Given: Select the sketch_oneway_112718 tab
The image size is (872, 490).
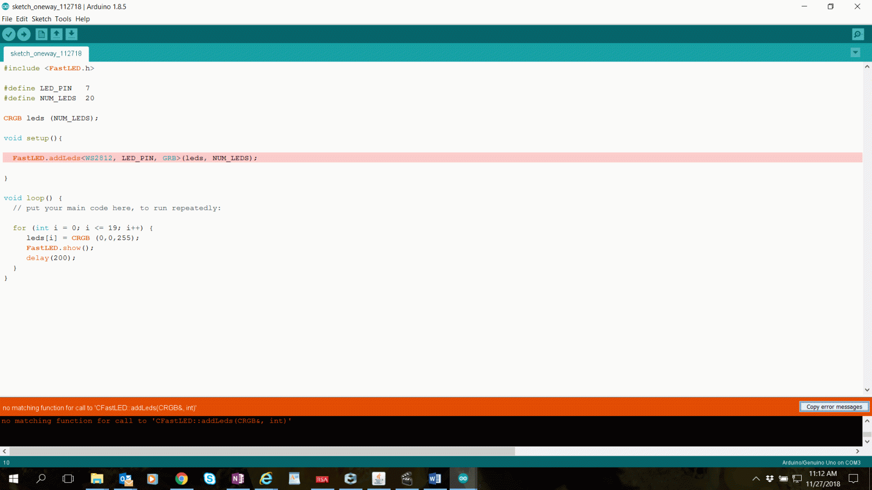Looking at the screenshot, I should pos(46,53).
